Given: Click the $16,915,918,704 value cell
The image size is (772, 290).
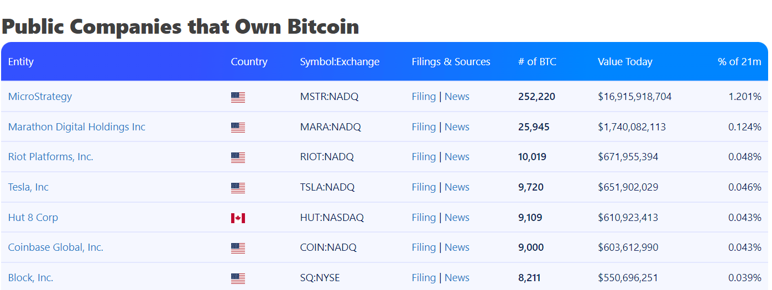Looking at the screenshot, I should [x=635, y=97].
